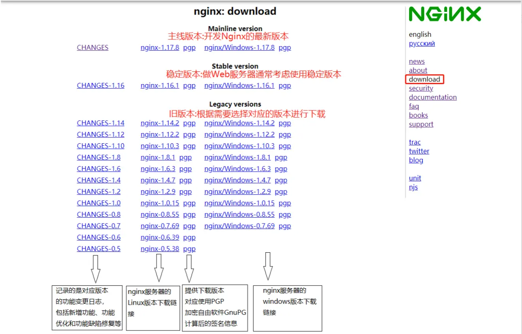Viewport: 522px width, 334px height.
Task: Open the faq page
Action: pyautogui.click(x=414, y=106)
